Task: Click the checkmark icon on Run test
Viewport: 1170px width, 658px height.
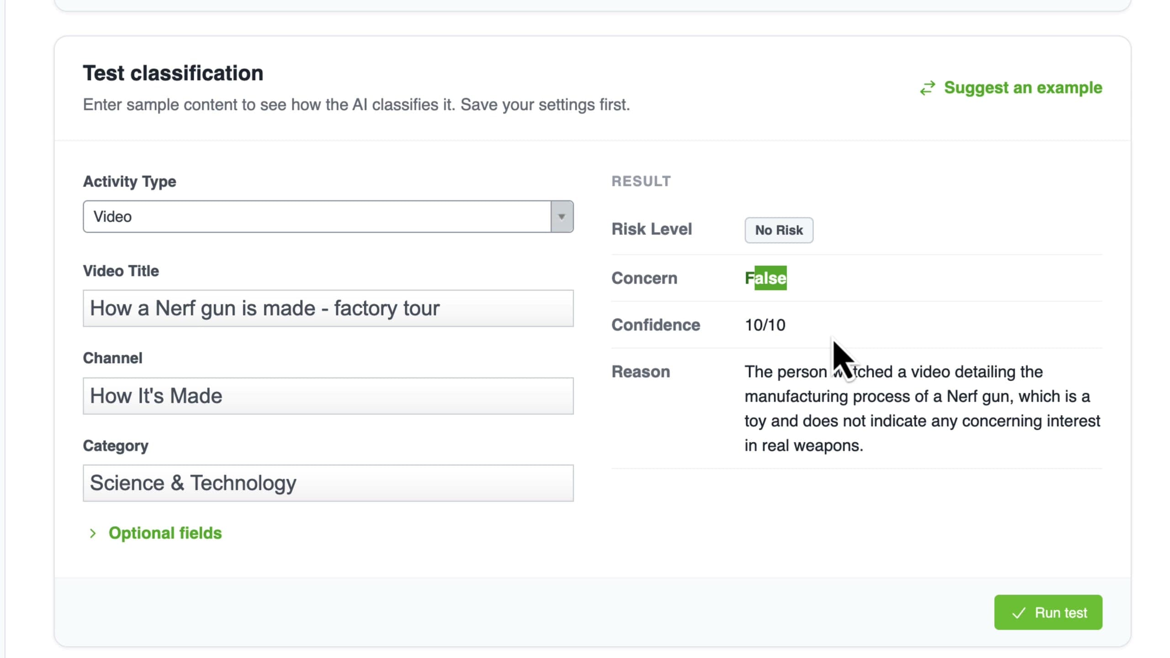Action: click(x=1019, y=613)
